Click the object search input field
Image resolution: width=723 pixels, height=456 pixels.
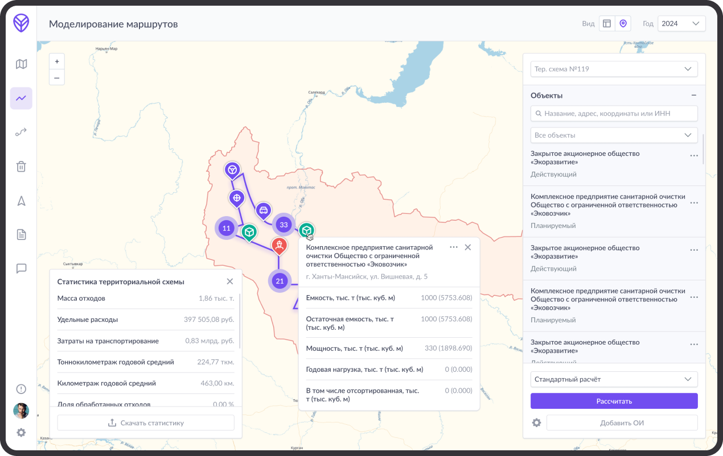coord(614,113)
